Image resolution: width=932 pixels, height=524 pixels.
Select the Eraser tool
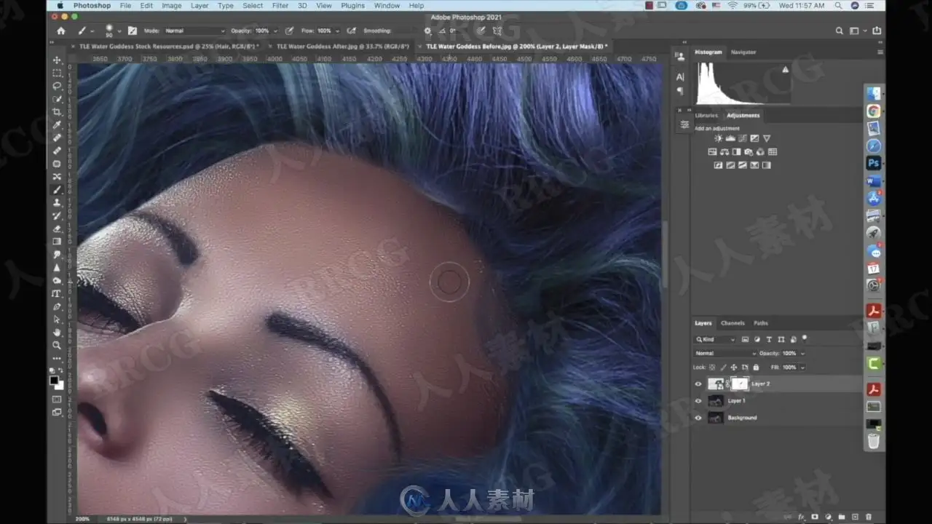coord(57,229)
